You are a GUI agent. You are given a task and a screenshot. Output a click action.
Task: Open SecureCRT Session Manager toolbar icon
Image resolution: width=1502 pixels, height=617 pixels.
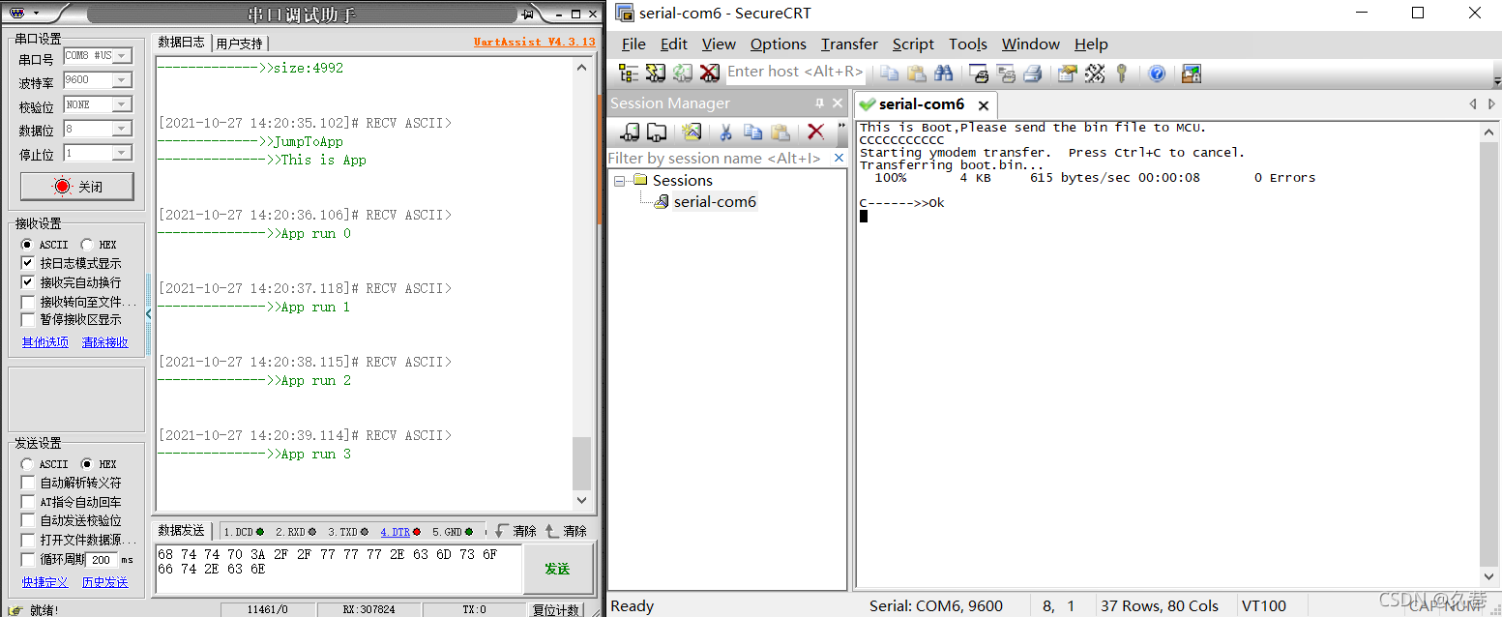click(x=629, y=73)
